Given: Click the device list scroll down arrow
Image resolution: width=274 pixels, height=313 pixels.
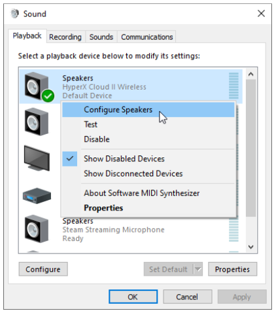Looking at the screenshot, I should [x=250, y=247].
